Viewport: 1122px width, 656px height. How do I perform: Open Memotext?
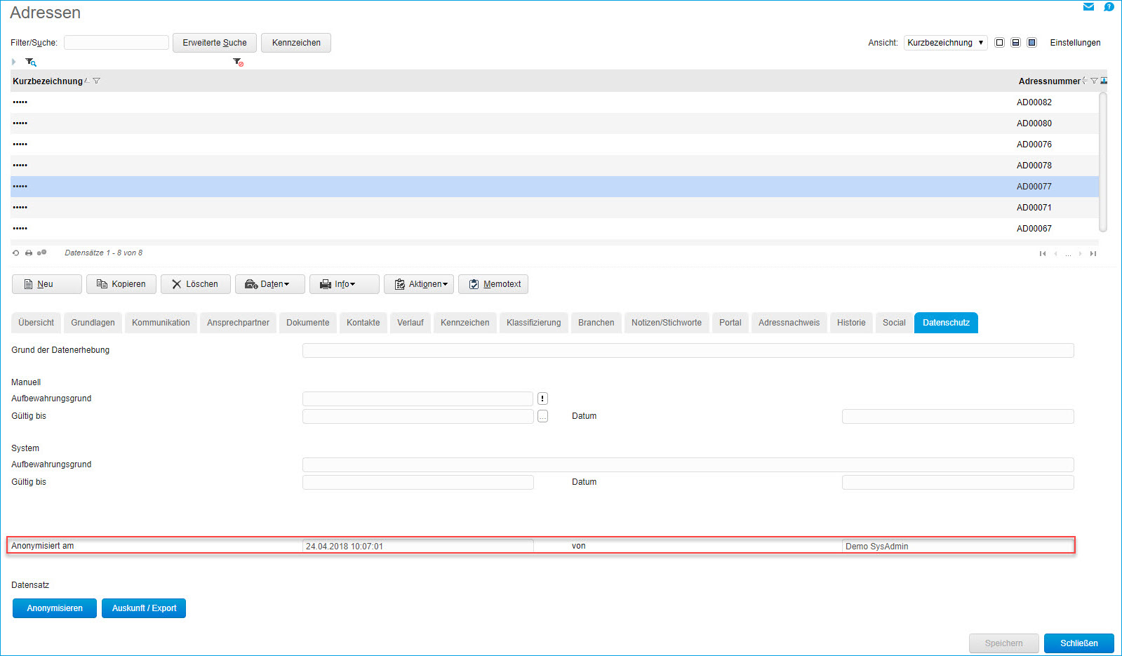click(x=493, y=284)
